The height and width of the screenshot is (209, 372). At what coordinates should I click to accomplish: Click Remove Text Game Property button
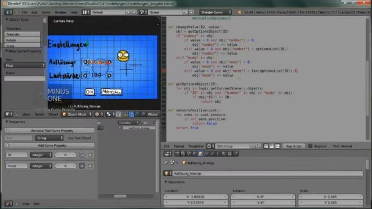(49, 131)
